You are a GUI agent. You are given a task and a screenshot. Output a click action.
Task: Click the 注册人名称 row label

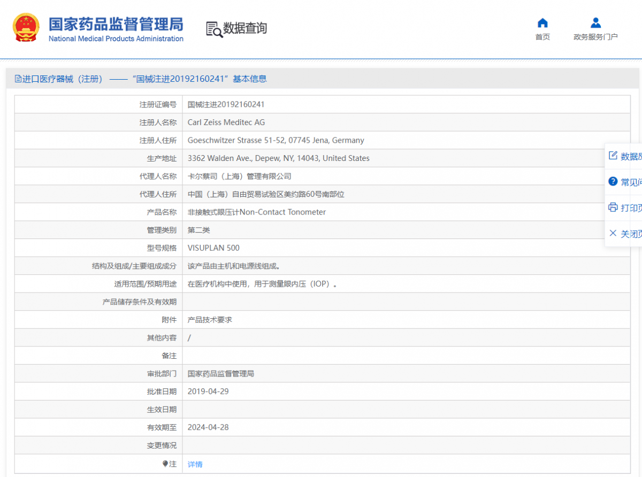coord(158,122)
